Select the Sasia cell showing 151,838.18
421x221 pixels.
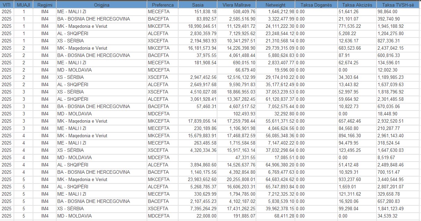coord(203,11)
